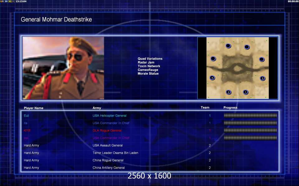
Task: Click team number in the KYS row
Action: (x=210, y=131)
